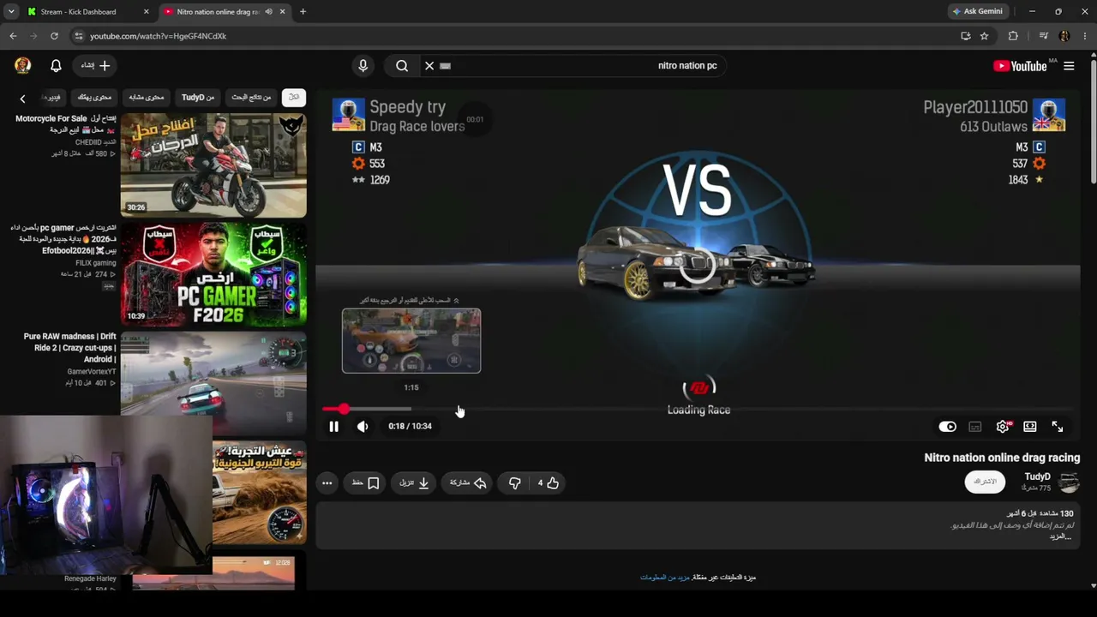Start voice search with microphone
1097x617 pixels.
pyautogui.click(x=363, y=65)
